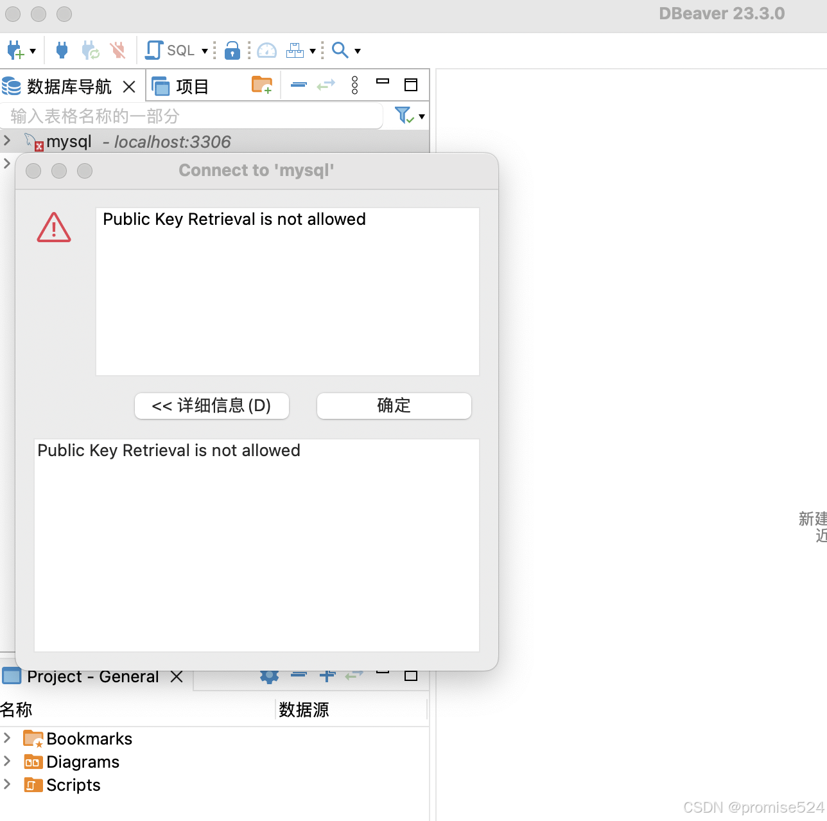Image resolution: width=827 pixels, height=821 pixels.
Task: Click the stacked boxes tools icon
Action: point(295,50)
